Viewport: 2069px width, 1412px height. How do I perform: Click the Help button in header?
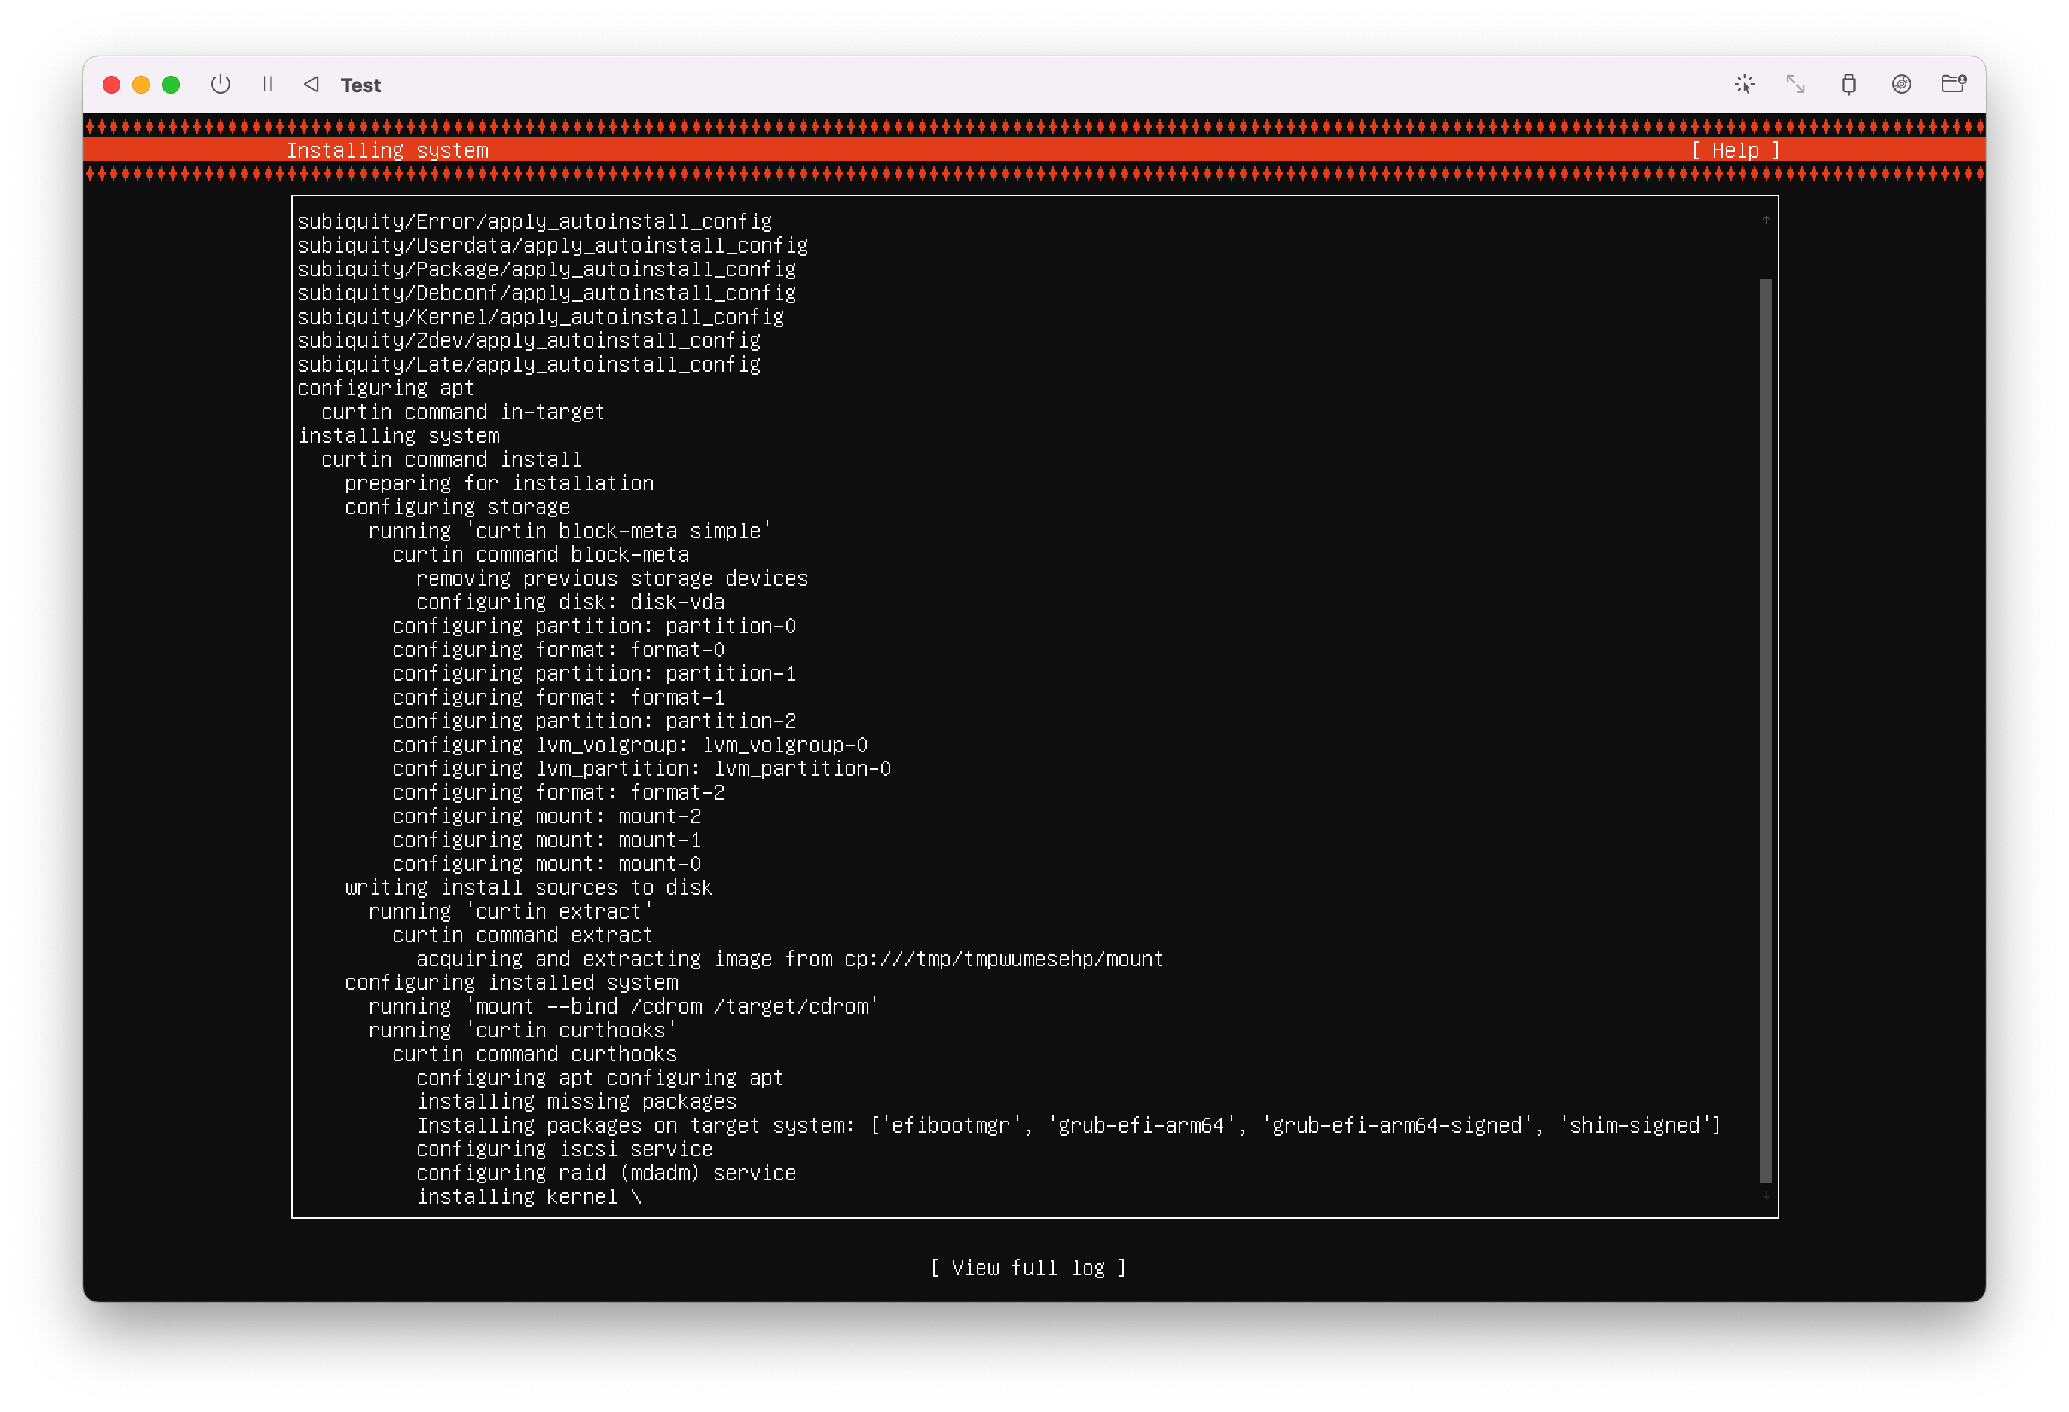point(1735,150)
